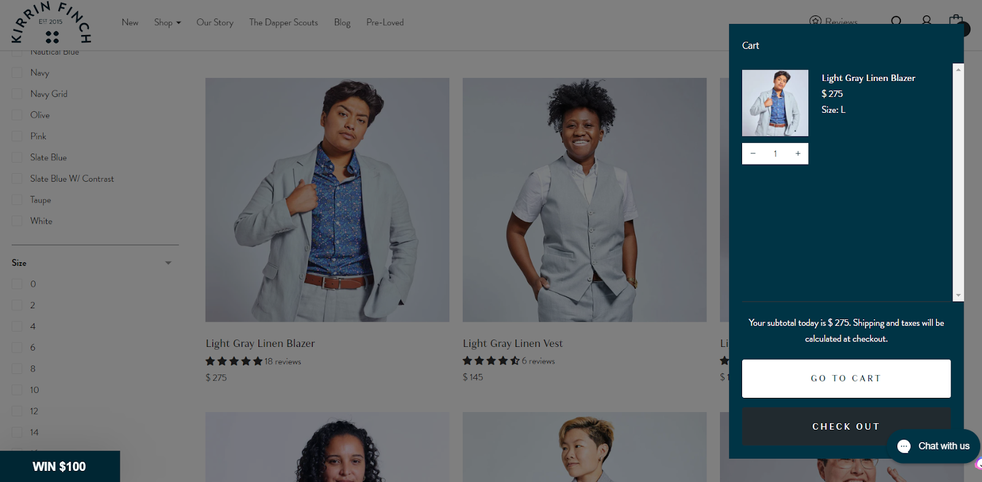Open the Light Gray Linen Blazer product image
This screenshot has height=482, width=982.
coord(327,200)
